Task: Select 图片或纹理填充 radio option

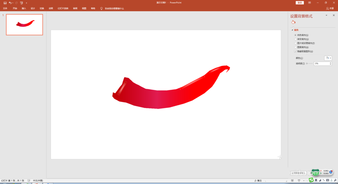Action: pos(295,43)
